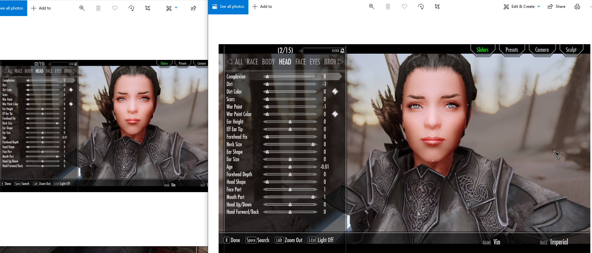The height and width of the screenshot is (253, 592).
Task: Click the Ear Height slider handle, right photo
Action: tap(290, 122)
